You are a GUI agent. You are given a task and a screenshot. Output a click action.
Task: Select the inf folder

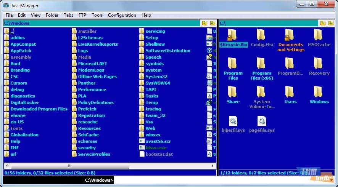click(13, 154)
